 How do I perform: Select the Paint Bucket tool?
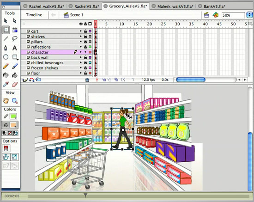pyautogui.click(x=15, y=75)
